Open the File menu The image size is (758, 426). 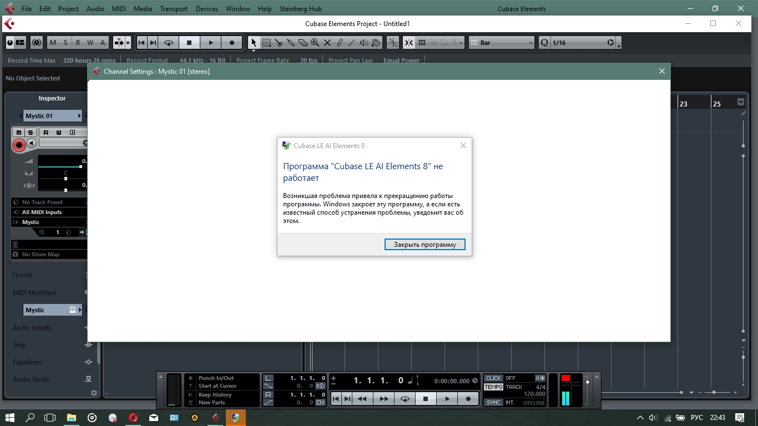tap(27, 9)
